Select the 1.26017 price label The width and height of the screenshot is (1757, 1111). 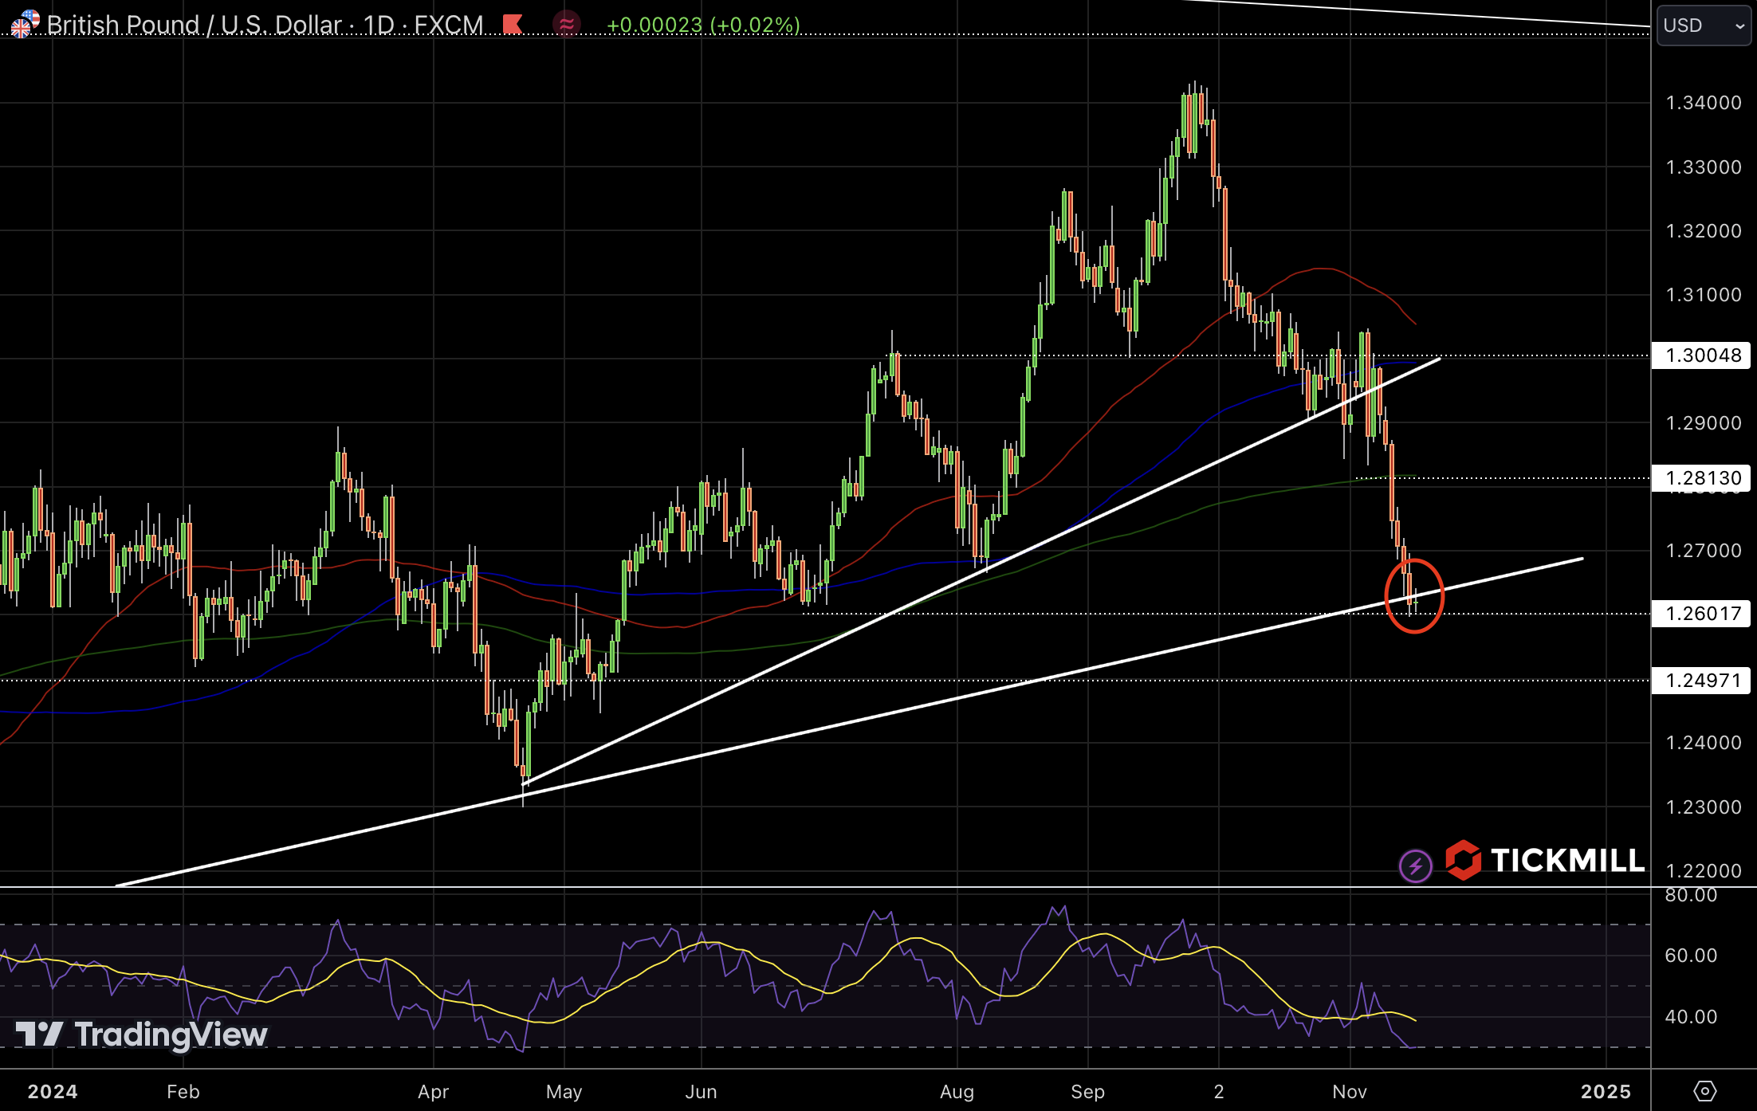[x=1702, y=614]
